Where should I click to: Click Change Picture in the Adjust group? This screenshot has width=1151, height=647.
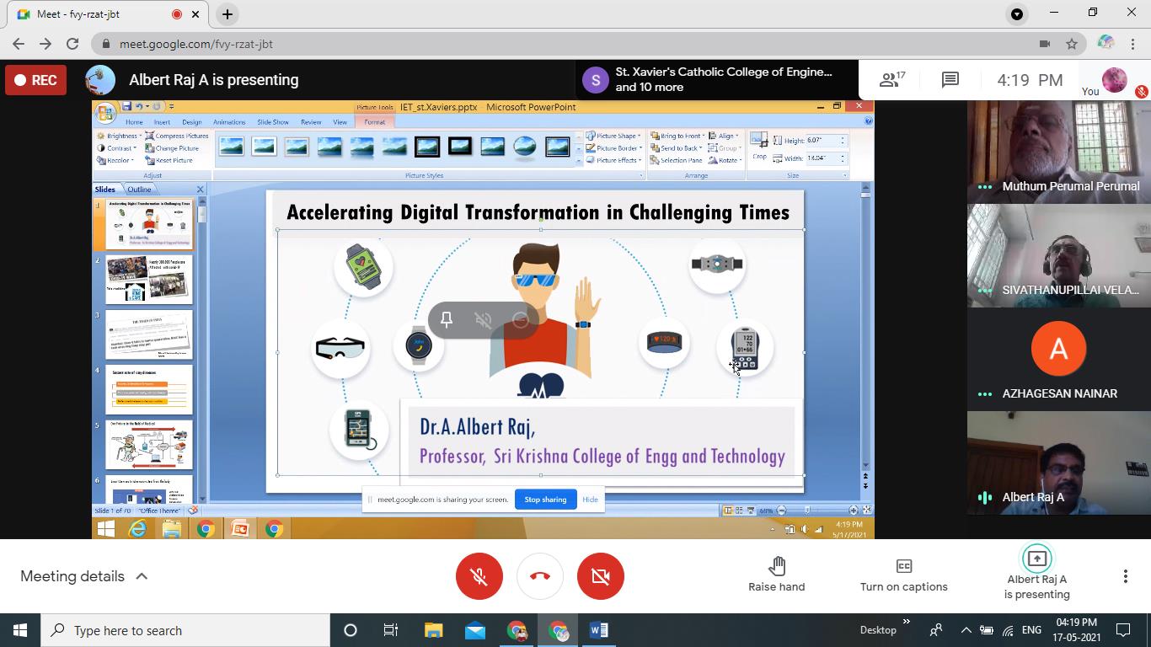174,147
